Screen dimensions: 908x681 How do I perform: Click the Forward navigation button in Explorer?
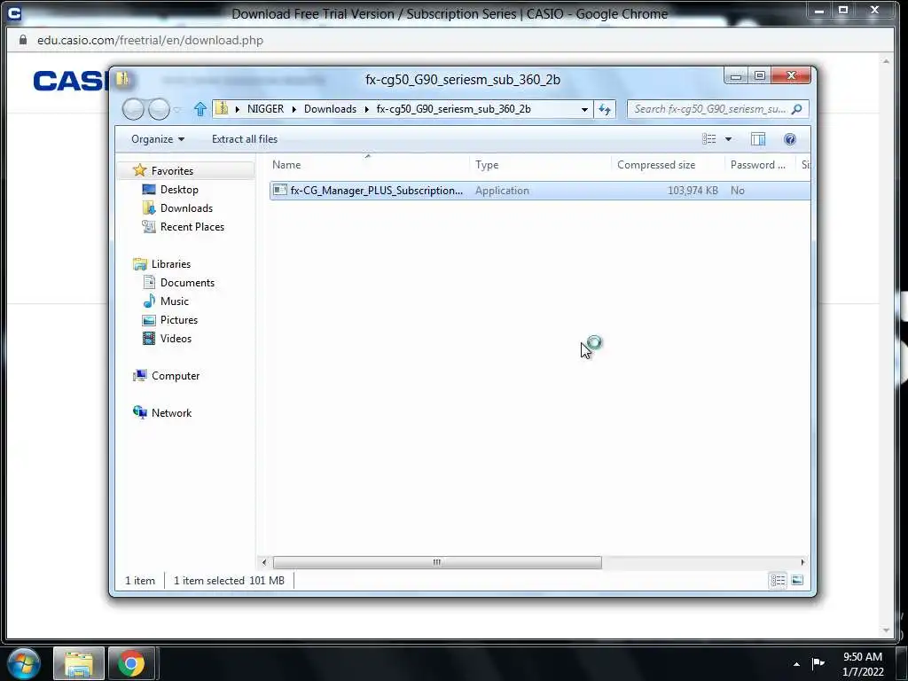coord(159,109)
